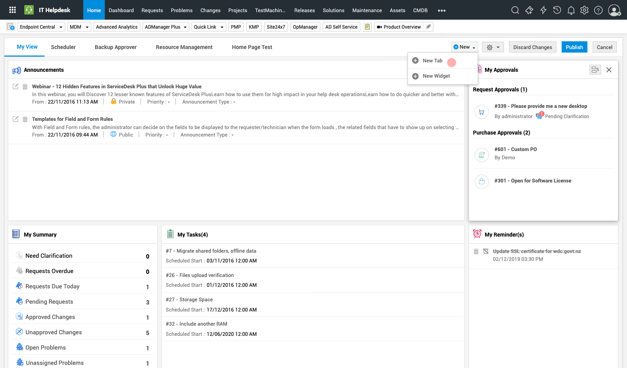Open the apps grid launcher icon

[x=13, y=10]
